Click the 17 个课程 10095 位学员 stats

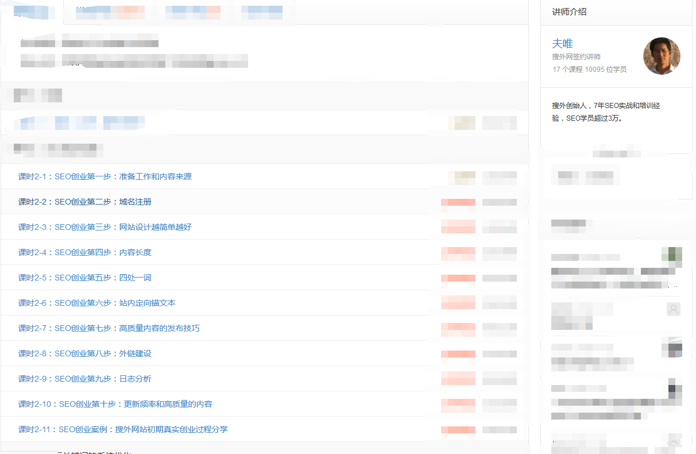click(x=589, y=69)
